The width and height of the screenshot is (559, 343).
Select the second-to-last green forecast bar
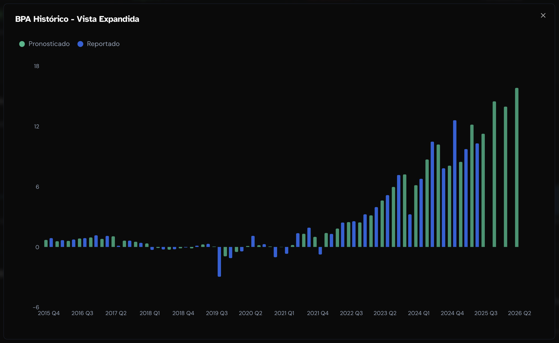pyautogui.click(x=506, y=177)
